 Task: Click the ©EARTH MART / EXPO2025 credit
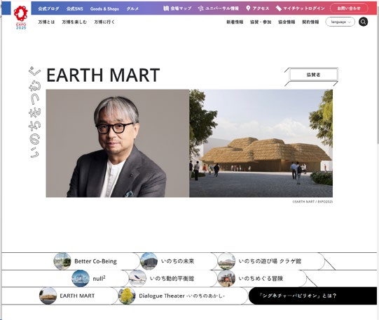tap(312, 202)
